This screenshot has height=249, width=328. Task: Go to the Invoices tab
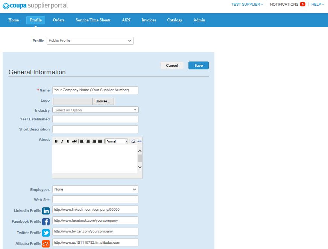[149, 20]
